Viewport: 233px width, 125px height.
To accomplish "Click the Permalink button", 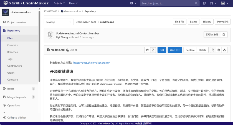I will pos(223,22).
